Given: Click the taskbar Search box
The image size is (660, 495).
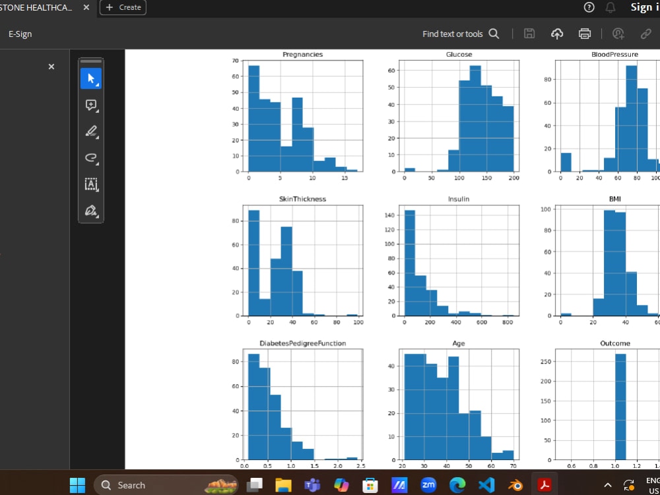Looking at the screenshot, I should click(x=166, y=485).
